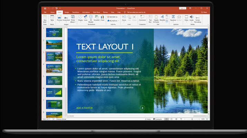Viewport: 247px width, 138px height.
Task: Insert 3D Models
Action: [x=91, y=19]
